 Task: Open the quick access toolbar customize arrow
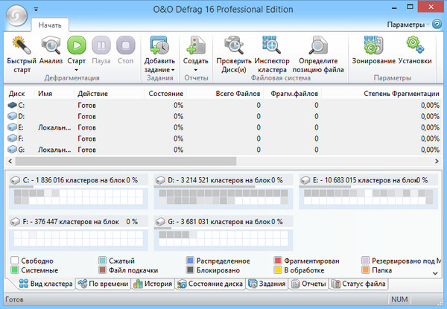[36, 10]
